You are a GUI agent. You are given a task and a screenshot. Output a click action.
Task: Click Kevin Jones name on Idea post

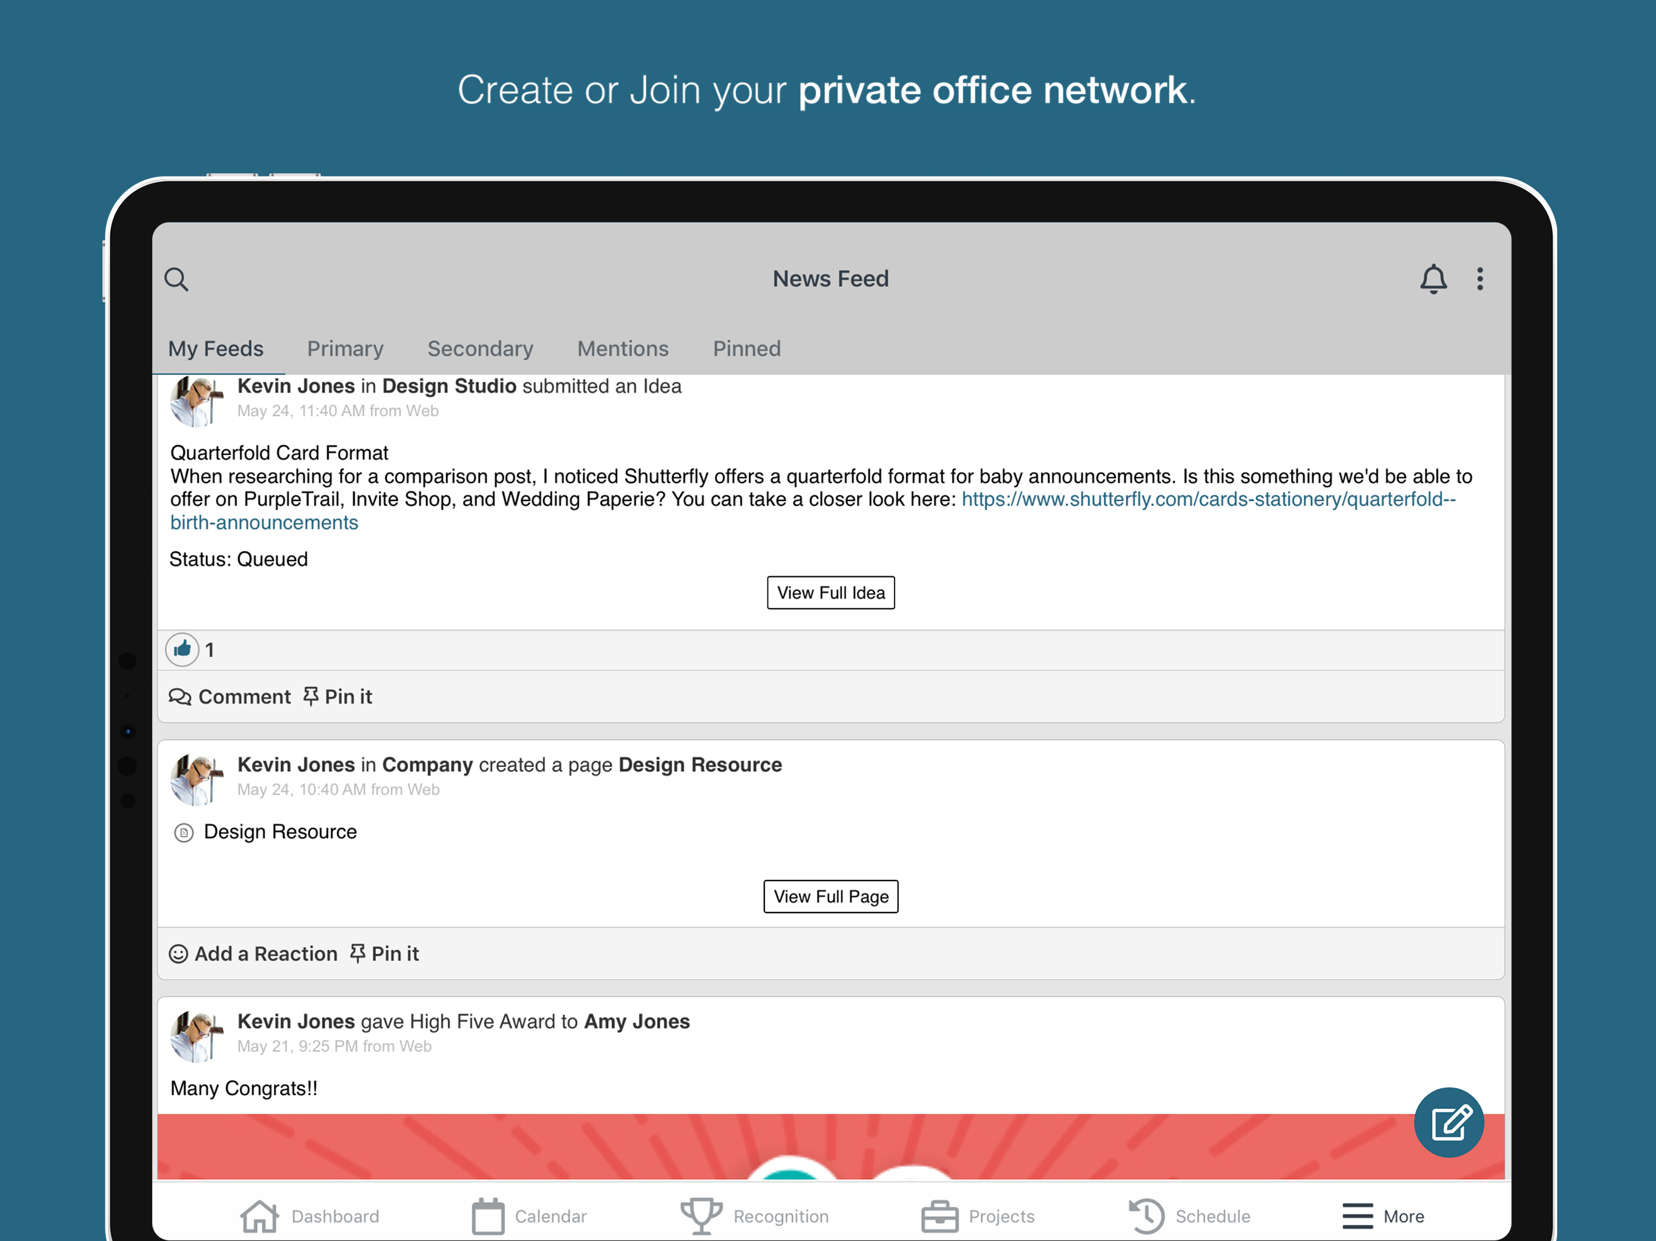point(296,386)
